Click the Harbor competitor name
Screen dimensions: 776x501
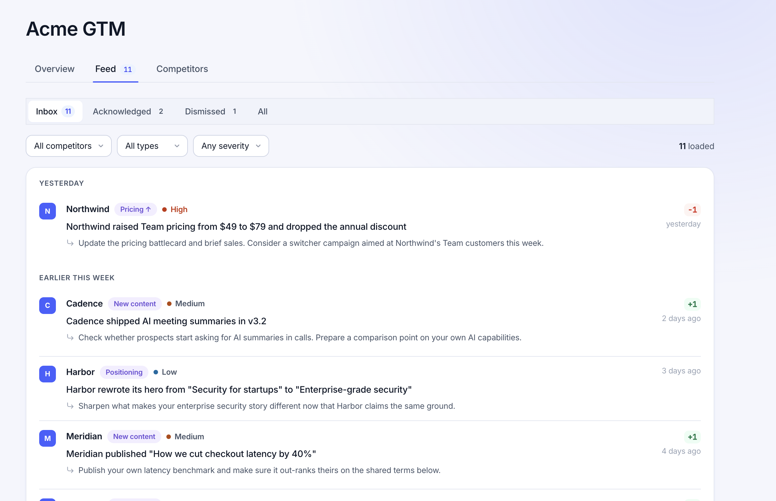click(80, 372)
